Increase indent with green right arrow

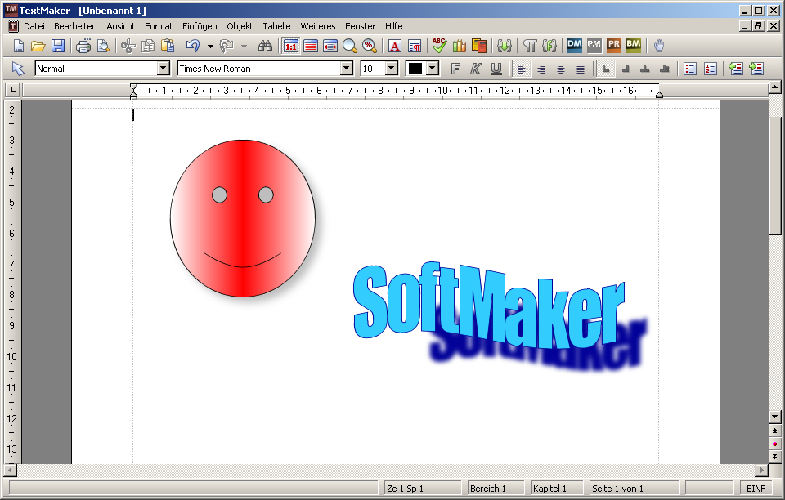click(x=756, y=69)
